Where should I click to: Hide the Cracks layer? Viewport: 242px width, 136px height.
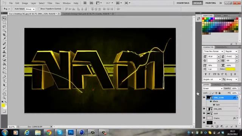(204, 118)
